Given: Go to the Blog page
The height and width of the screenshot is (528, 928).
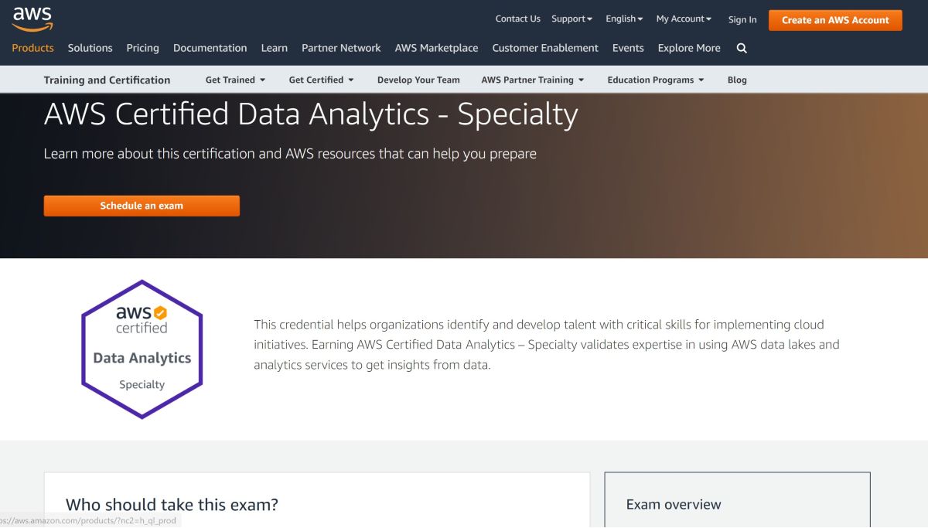Looking at the screenshot, I should tap(736, 80).
